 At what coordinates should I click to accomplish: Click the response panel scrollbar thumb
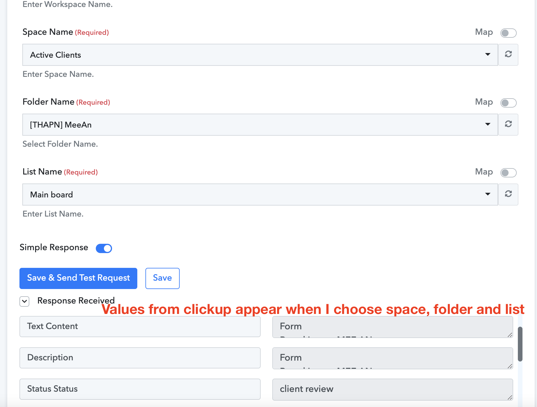tap(520, 344)
